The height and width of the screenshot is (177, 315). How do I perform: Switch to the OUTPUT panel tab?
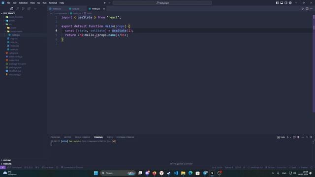[67, 137]
